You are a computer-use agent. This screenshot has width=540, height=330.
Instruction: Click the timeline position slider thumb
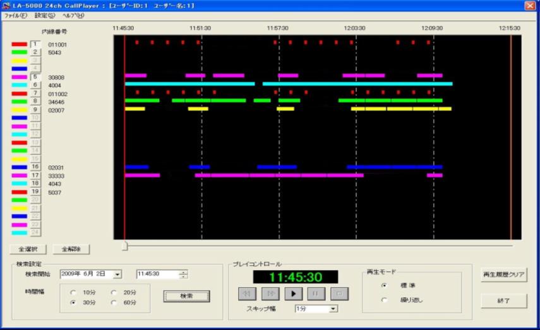coord(125,245)
